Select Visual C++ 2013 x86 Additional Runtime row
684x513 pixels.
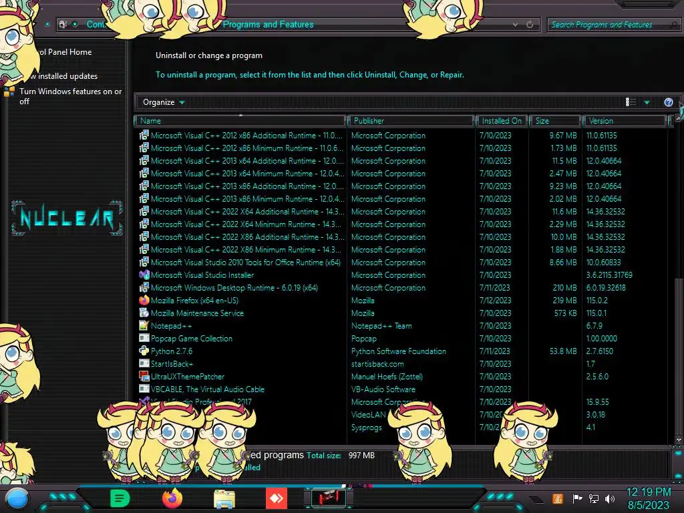pyautogui.click(x=401, y=186)
